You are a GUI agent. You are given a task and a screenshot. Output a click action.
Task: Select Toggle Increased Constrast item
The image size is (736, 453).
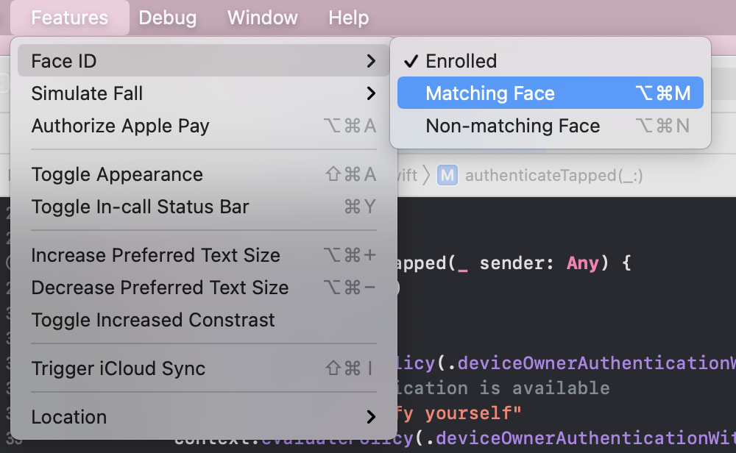click(x=203, y=320)
